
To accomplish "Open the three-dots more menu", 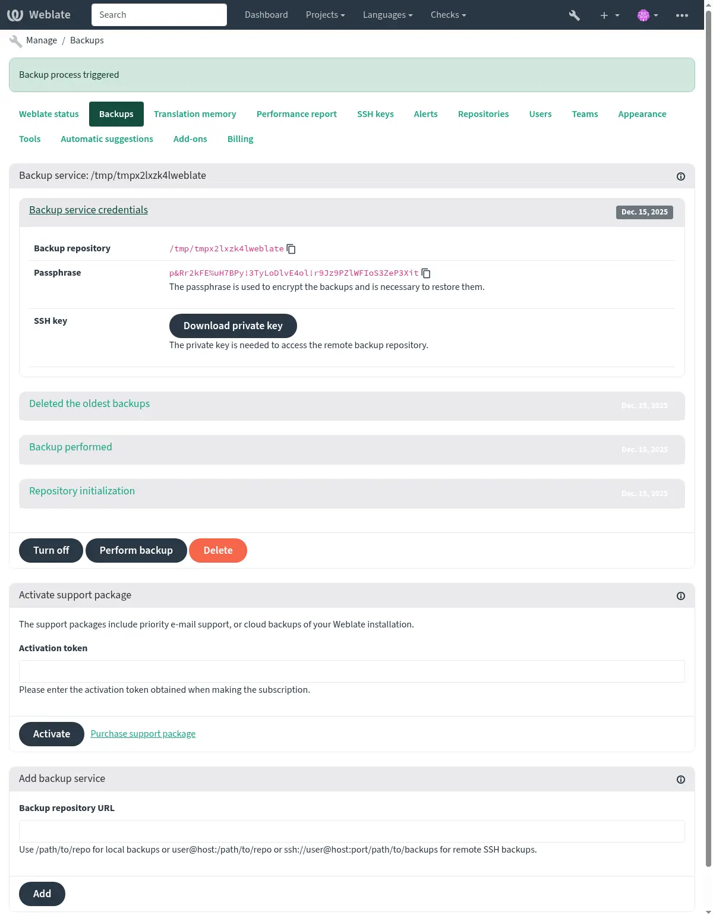I will (682, 15).
